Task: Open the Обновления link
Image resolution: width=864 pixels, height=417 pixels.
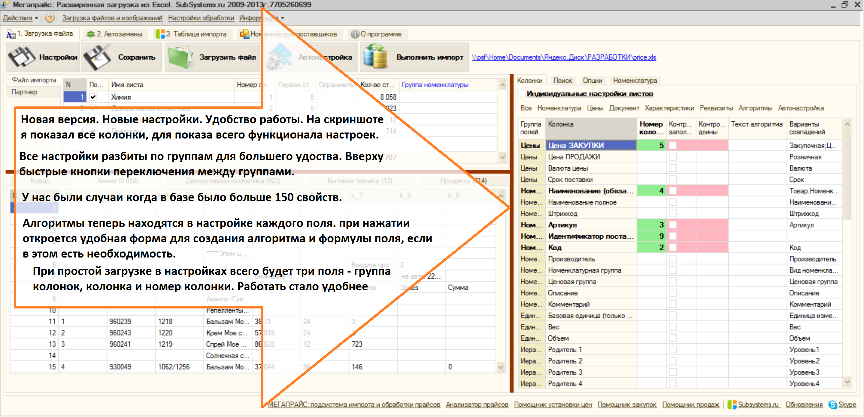Action: (804, 405)
